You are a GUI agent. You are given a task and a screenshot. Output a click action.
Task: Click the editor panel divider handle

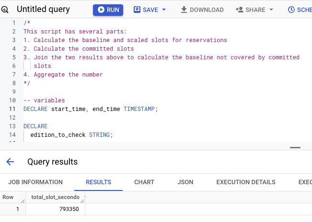click(x=295, y=147)
